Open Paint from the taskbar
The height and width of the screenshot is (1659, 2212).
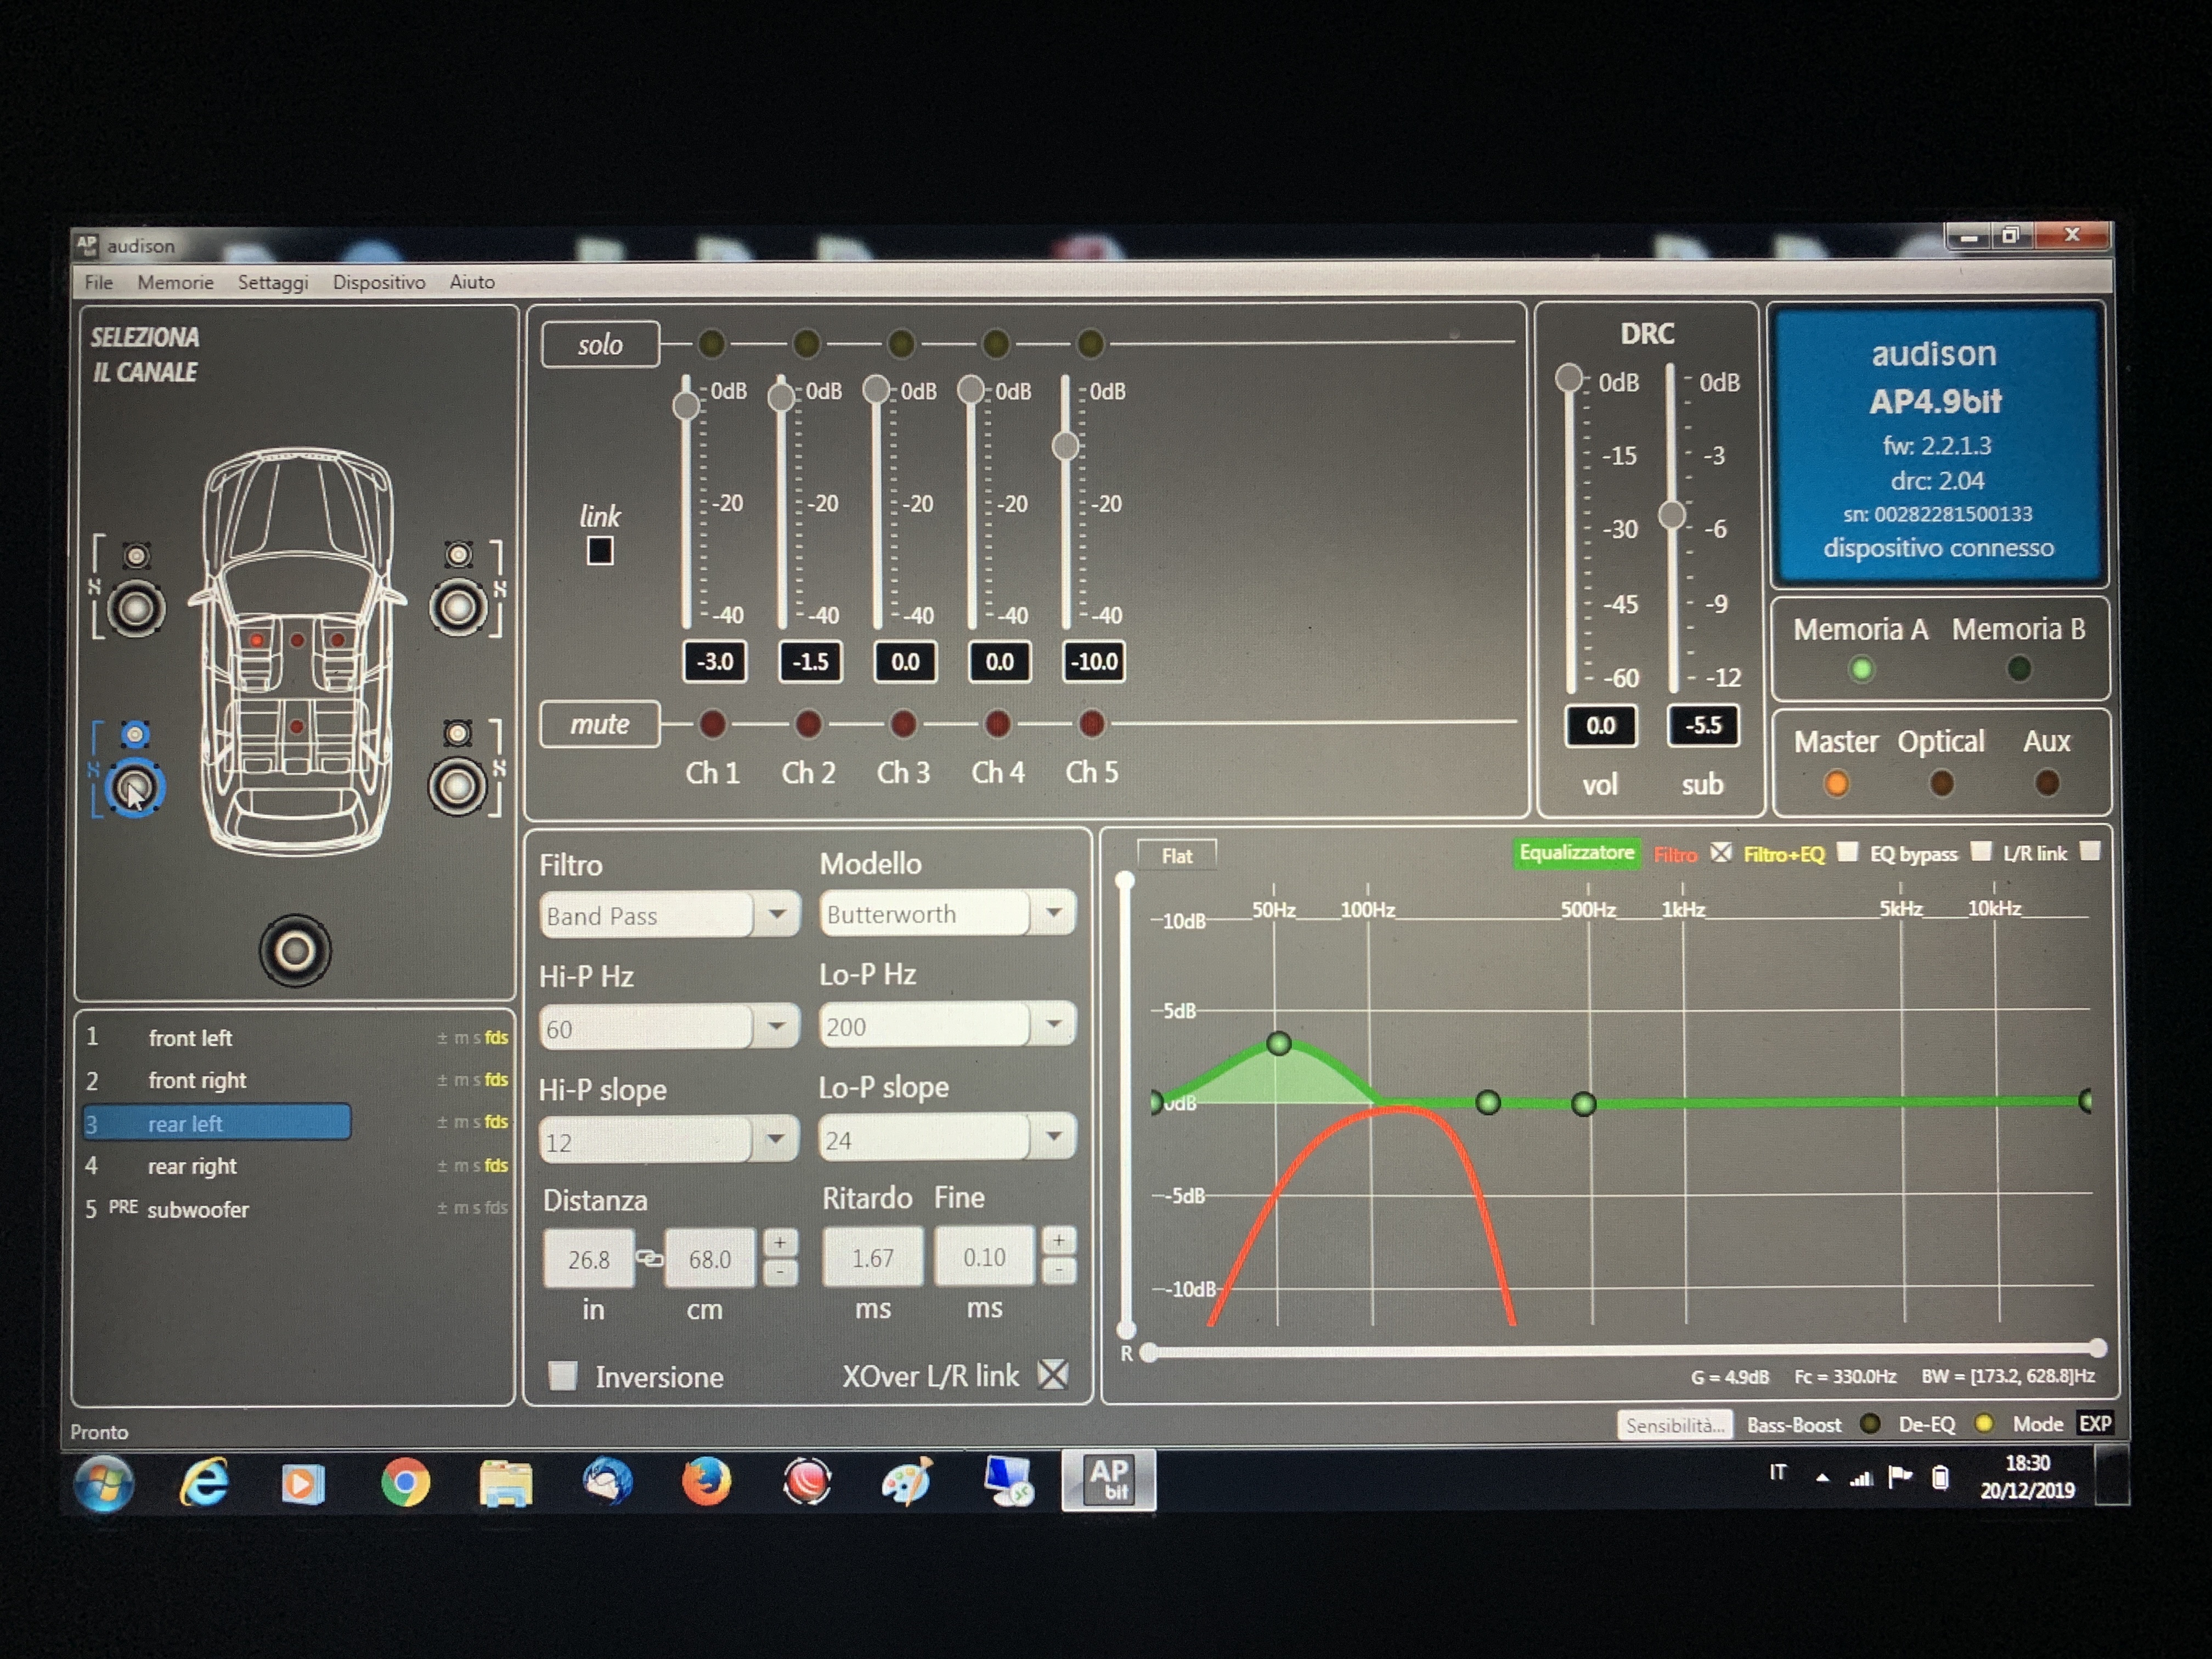tap(907, 1481)
